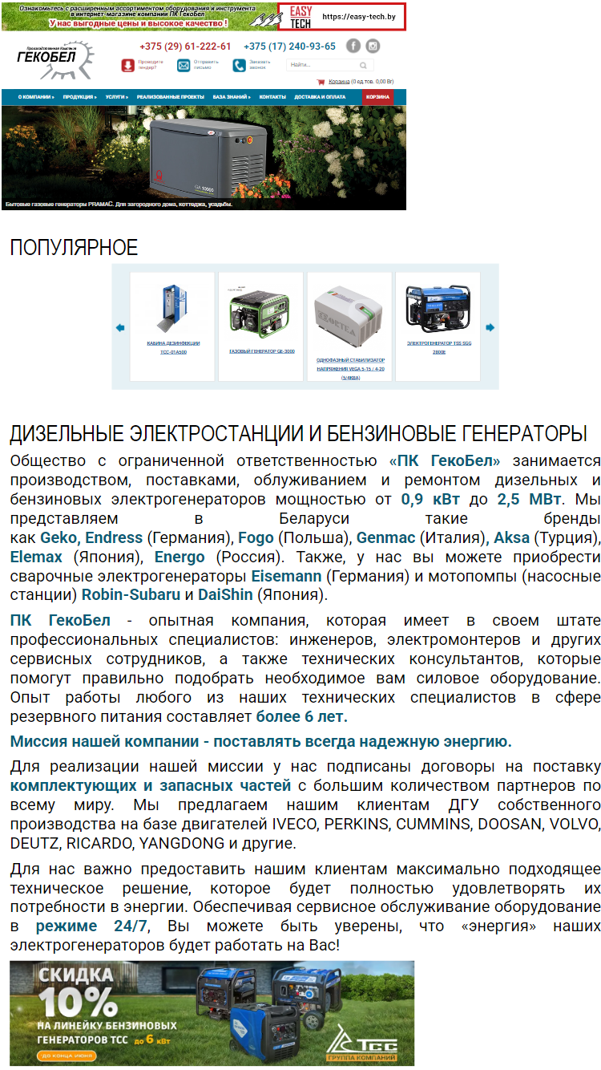Image resolution: width=601 pixels, height=1070 pixels.
Task: Open Кабина дезинфекции TCC-01A500 product link
Action: click(173, 347)
